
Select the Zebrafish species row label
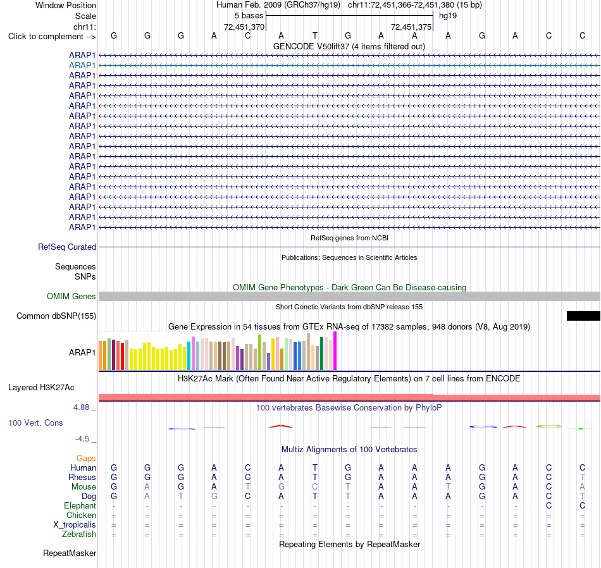79,534
